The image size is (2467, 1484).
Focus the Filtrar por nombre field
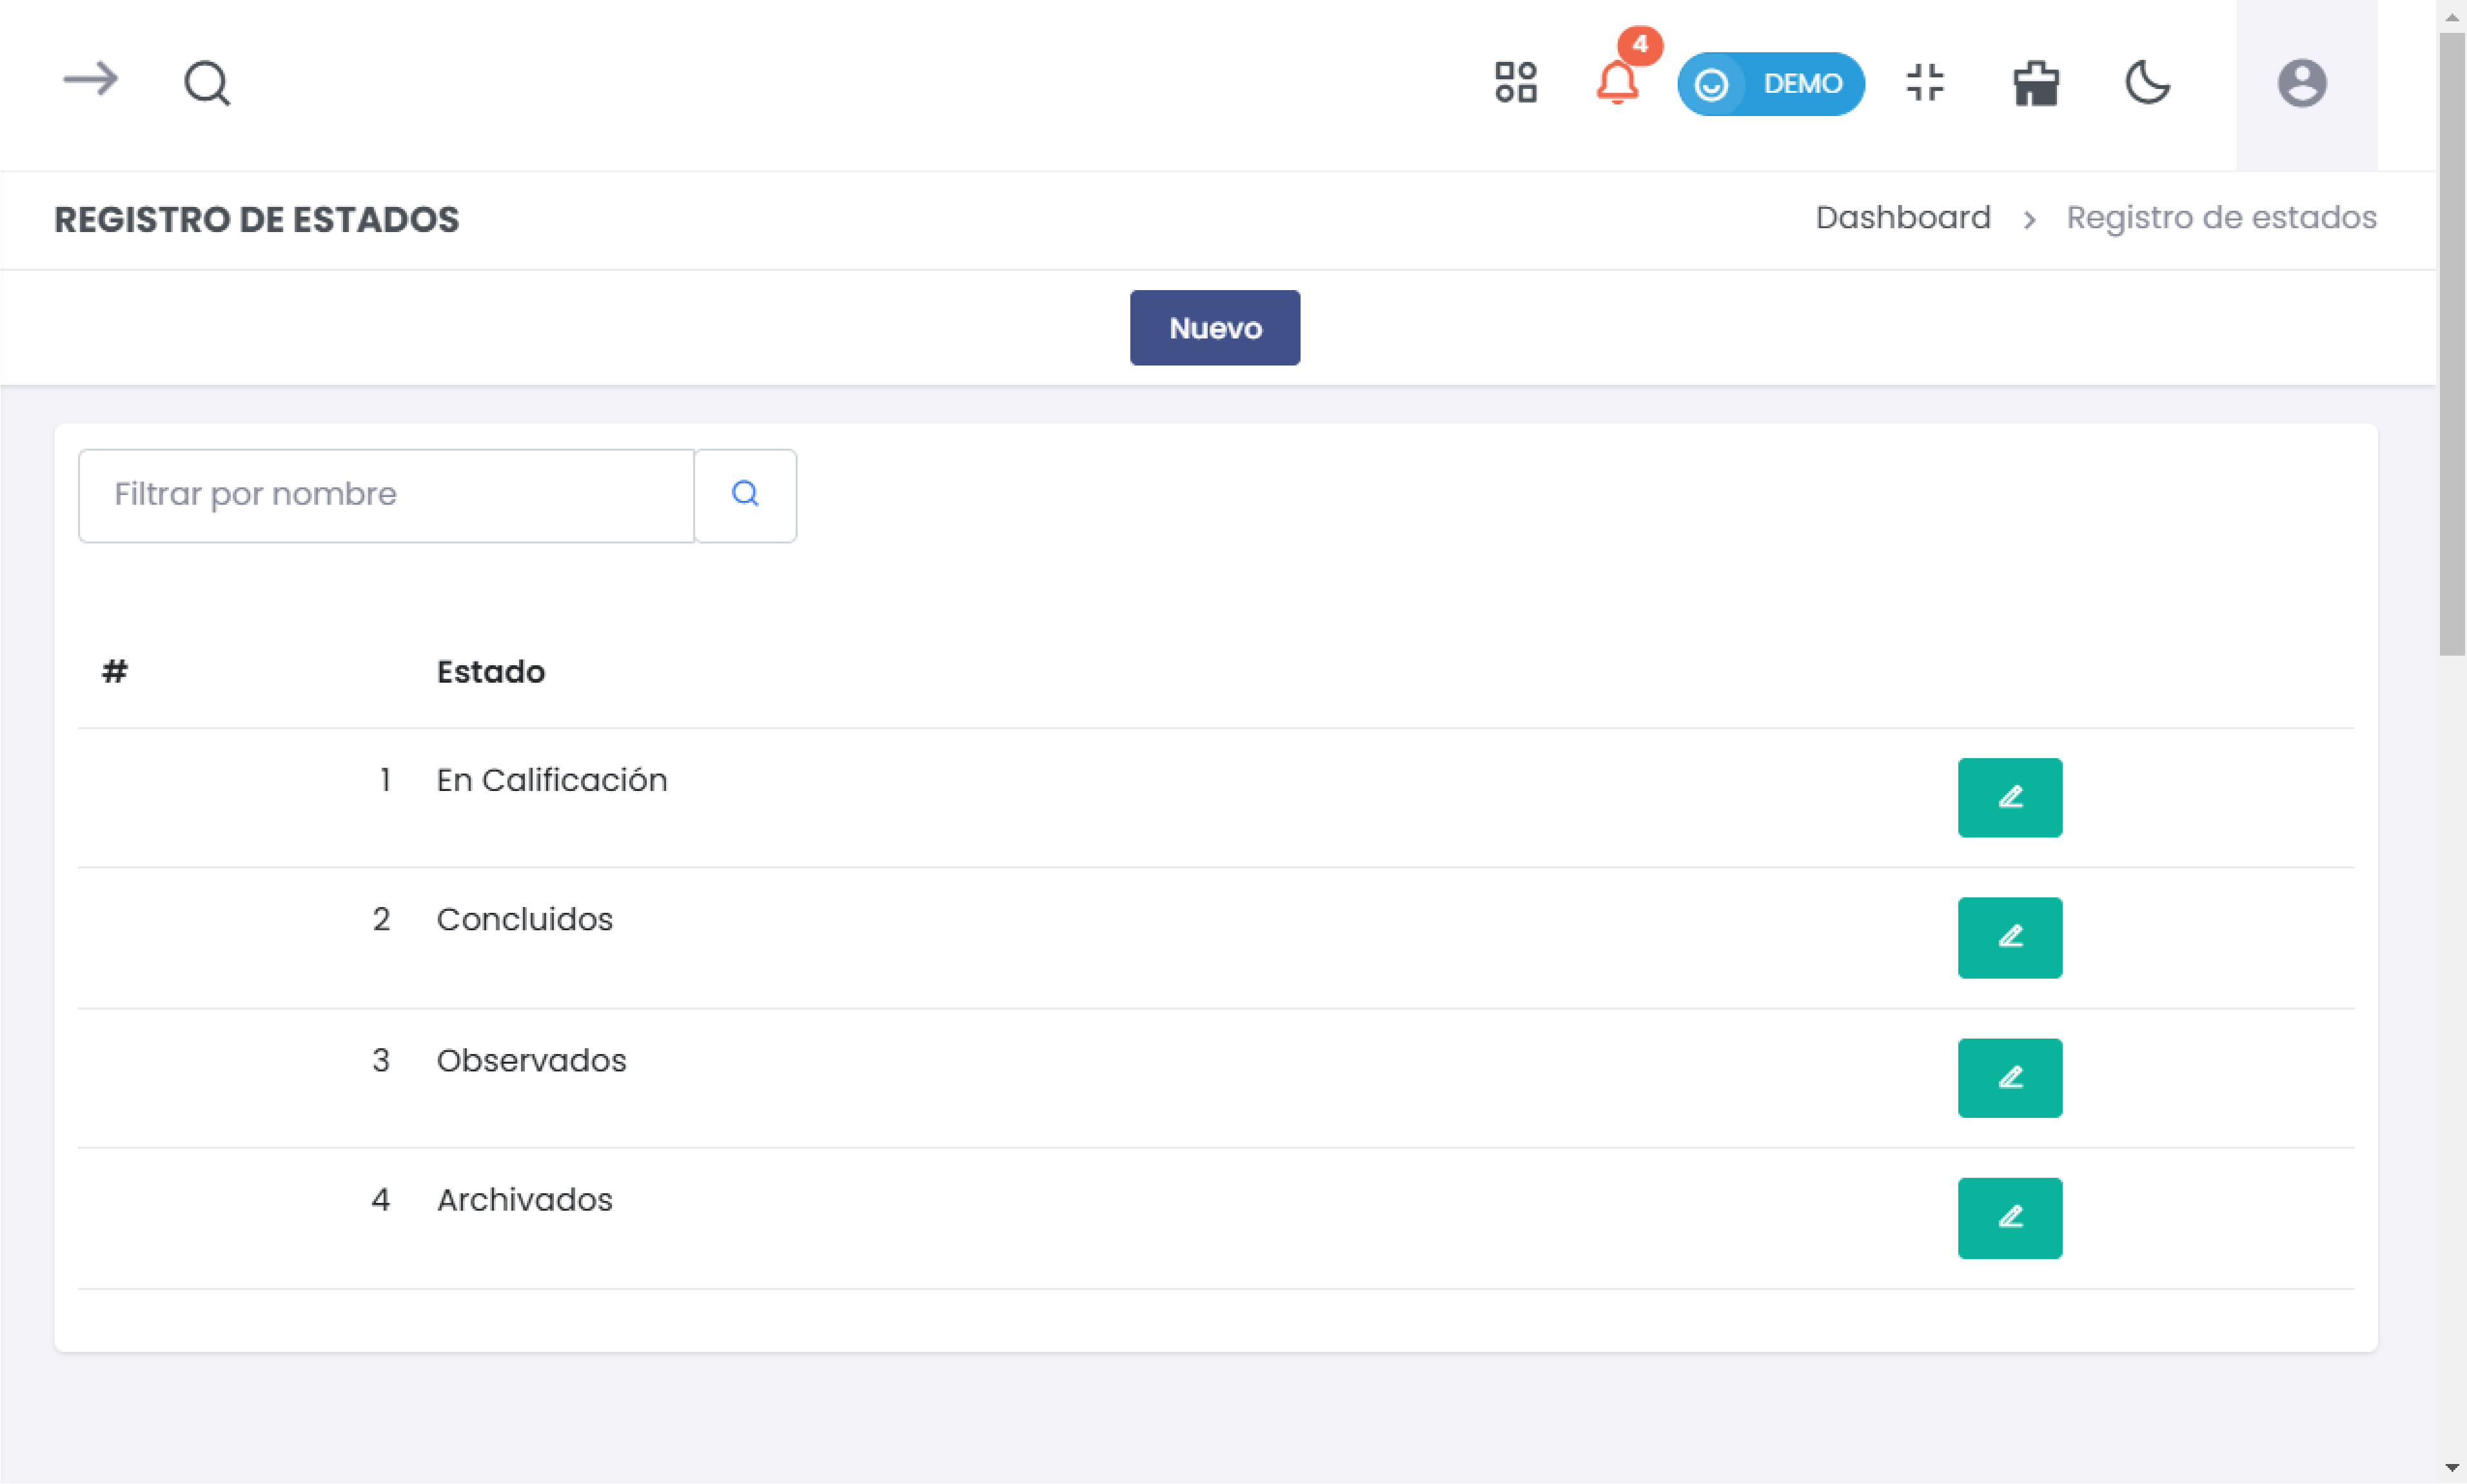pos(386,495)
